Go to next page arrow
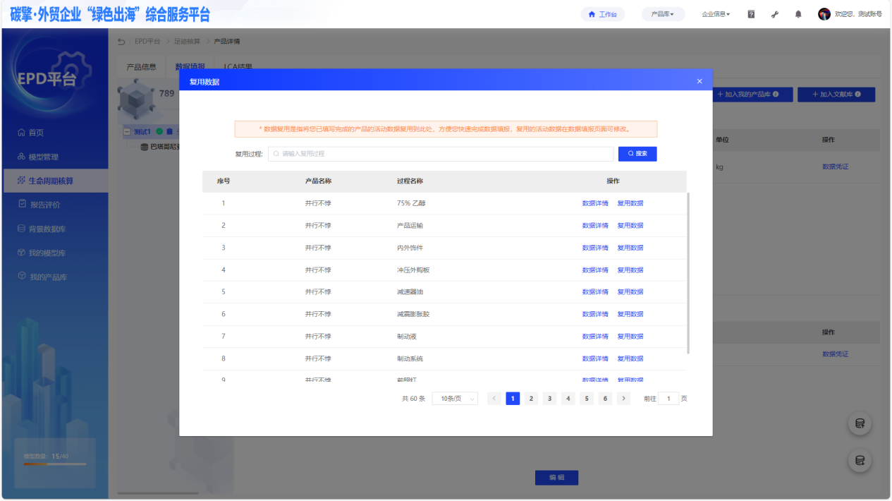 623,399
